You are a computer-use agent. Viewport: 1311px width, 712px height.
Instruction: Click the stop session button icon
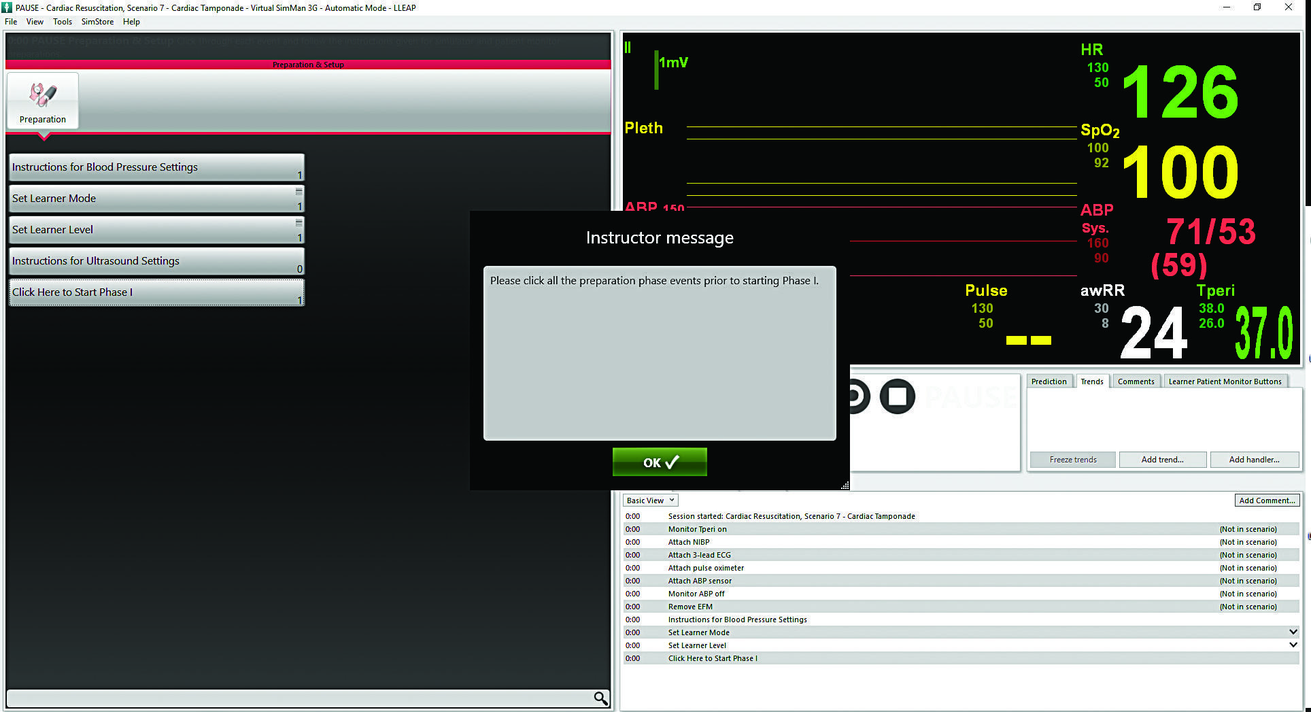[897, 396]
